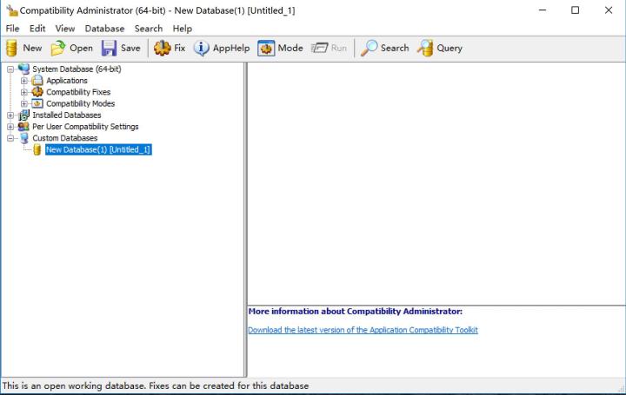The width and height of the screenshot is (626, 395).
Task: Create a compatibility Mode from the toolbar
Action: pyautogui.click(x=280, y=48)
